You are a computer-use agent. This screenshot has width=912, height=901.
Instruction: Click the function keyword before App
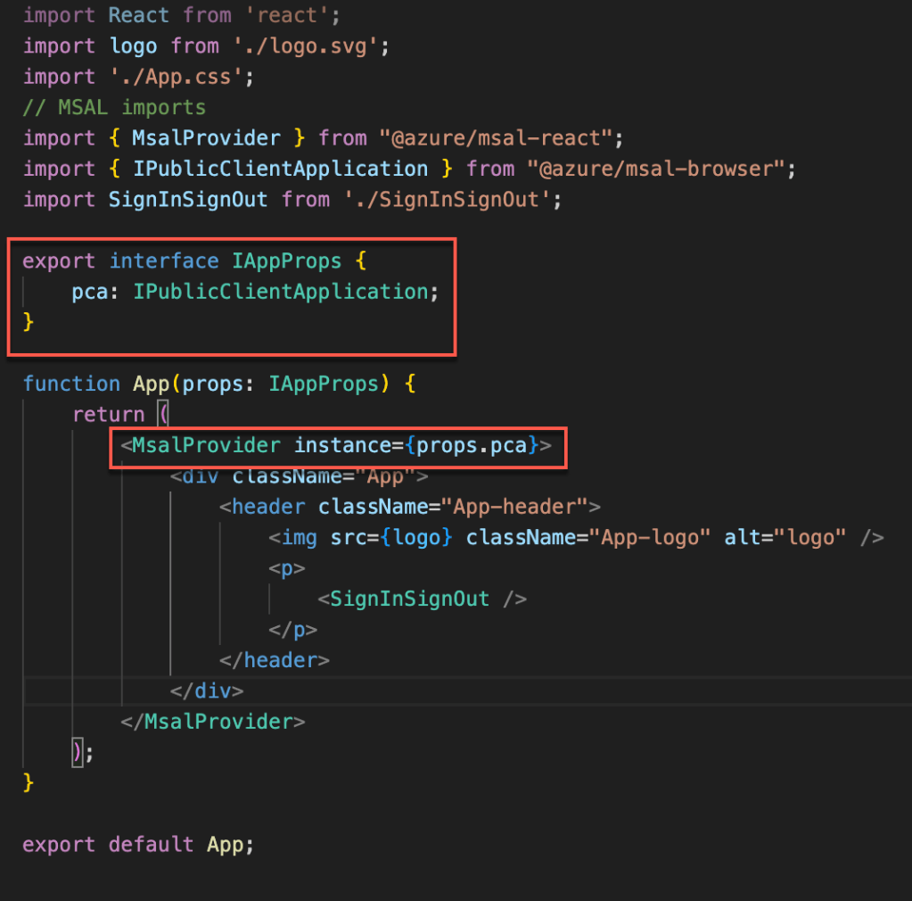click(71, 384)
